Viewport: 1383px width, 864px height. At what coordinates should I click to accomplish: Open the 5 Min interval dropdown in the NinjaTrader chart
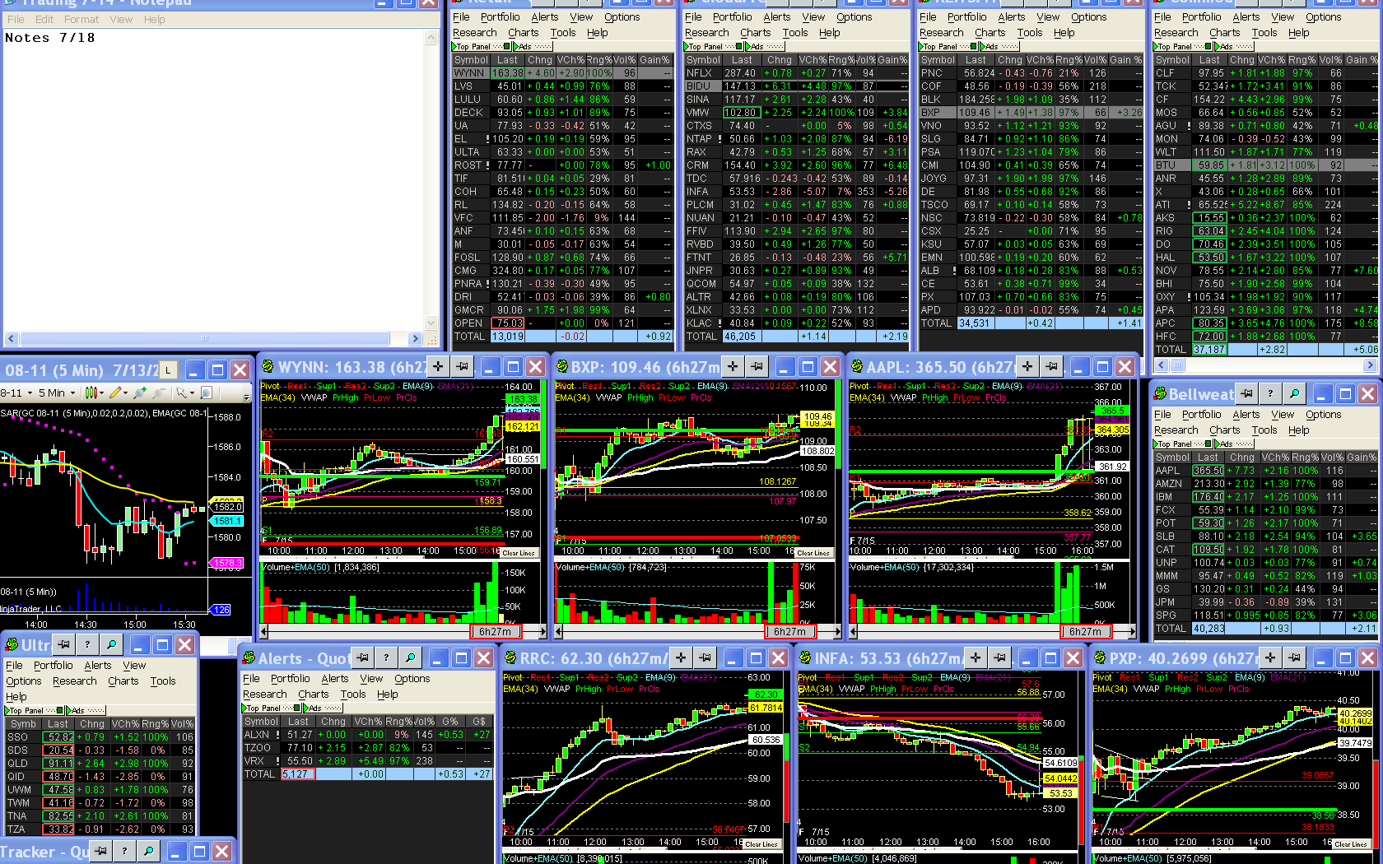pyautogui.click(x=58, y=393)
